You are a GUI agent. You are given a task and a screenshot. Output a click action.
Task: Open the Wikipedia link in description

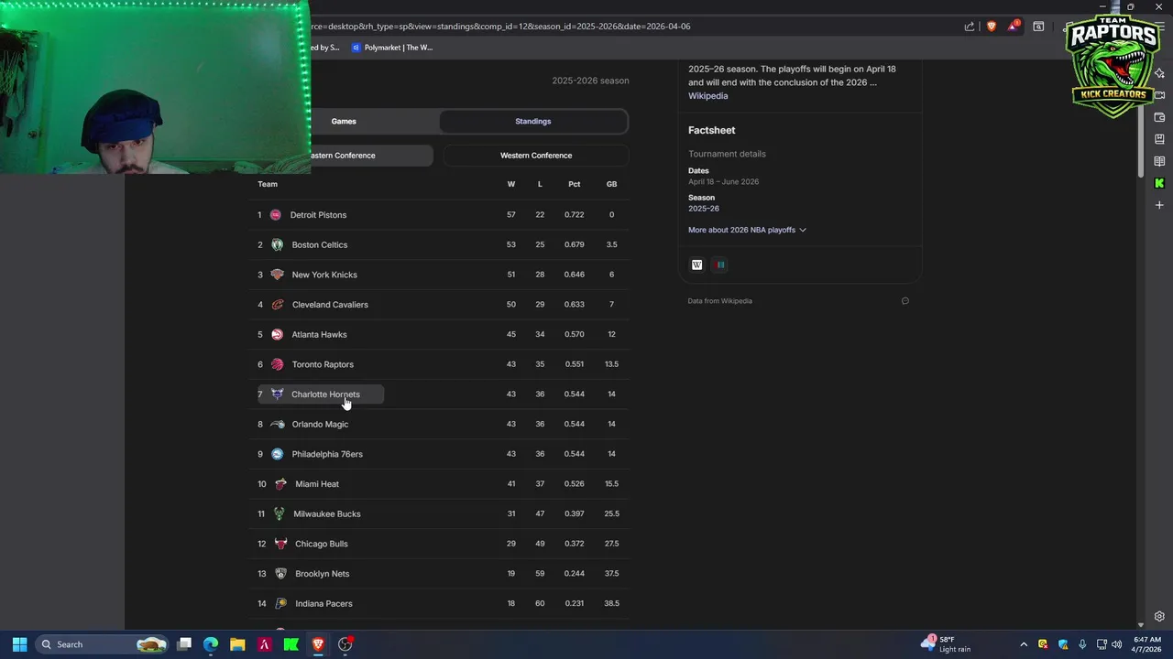point(708,95)
